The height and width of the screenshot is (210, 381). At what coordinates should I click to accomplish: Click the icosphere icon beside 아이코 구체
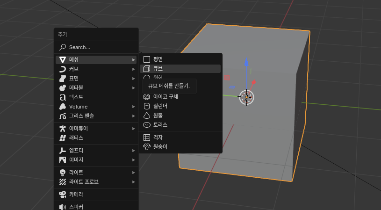tap(147, 97)
